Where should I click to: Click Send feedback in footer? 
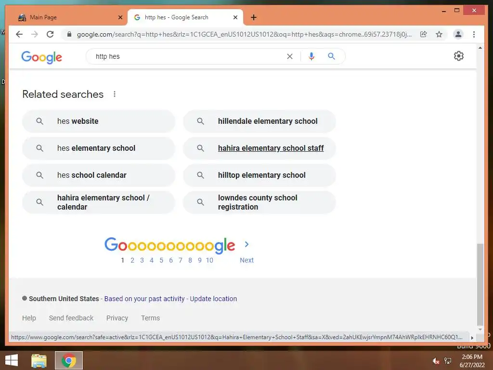tap(71, 318)
